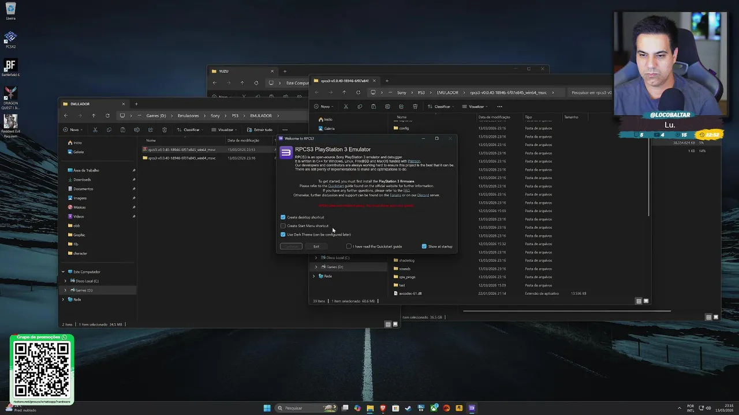Click the taskbar Pesquisar search box
The width and height of the screenshot is (739, 415).
click(307, 408)
